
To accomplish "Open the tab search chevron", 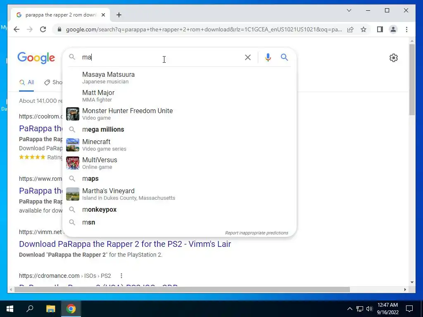I will (349, 10).
